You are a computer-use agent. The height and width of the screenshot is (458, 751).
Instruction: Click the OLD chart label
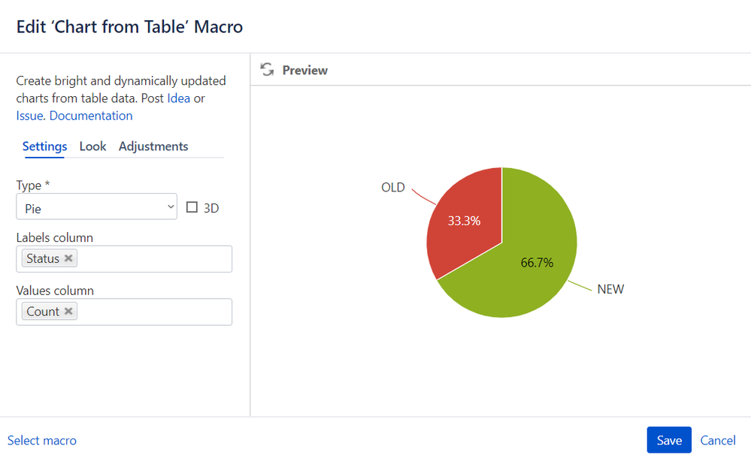[x=393, y=188]
